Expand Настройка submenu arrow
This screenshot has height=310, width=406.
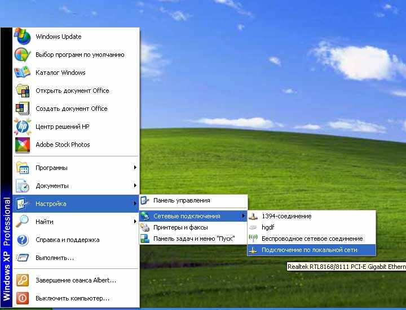coord(135,204)
